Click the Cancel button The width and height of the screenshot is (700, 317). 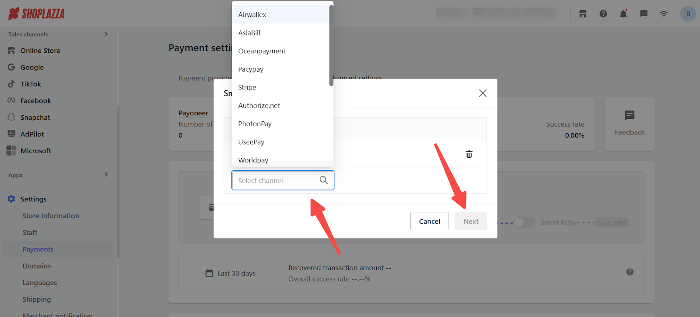point(429,221)
